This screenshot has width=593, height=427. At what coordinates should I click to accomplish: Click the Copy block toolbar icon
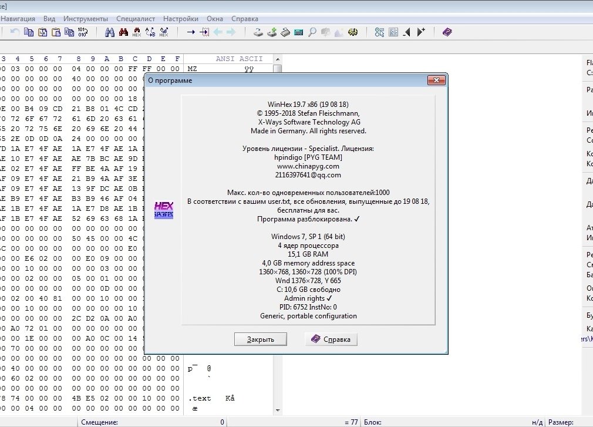point(29,32)
